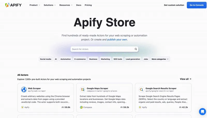207x118 pixels.
Task: Click Apify author icon on Web Scraper card
Action: point(23,107)
